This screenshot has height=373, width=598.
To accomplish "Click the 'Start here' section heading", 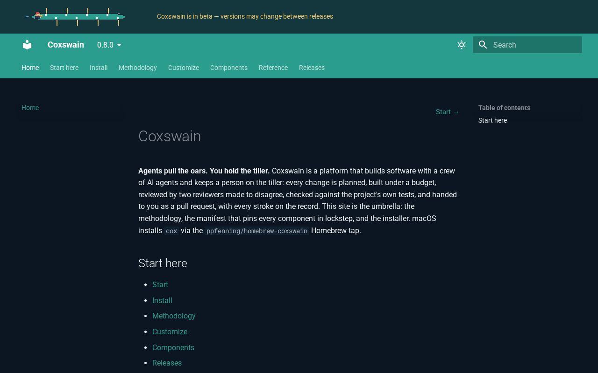I will tap(163, 263).
